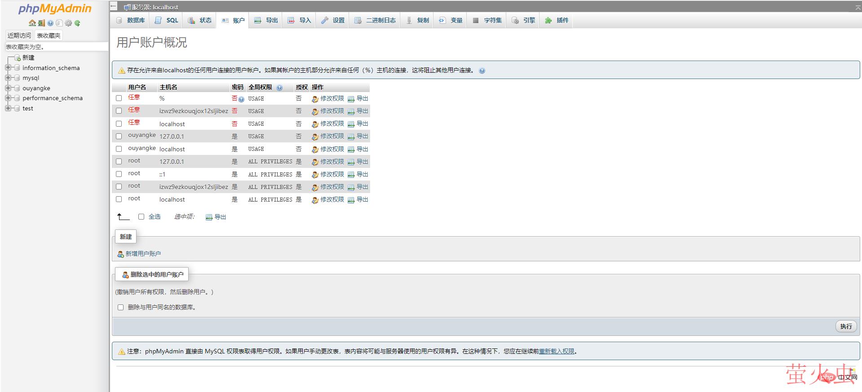Click help icon at end of warning message
The width and height of the screenshot is (862, 392).
click(482, 70)
